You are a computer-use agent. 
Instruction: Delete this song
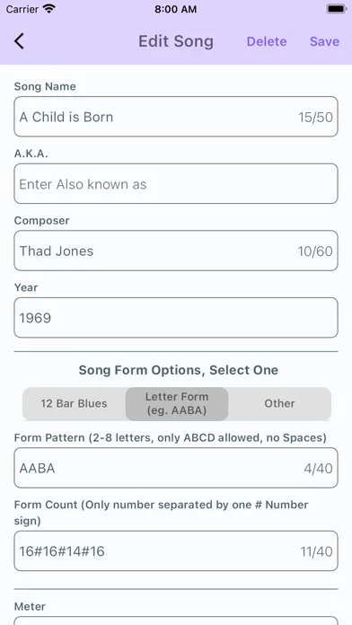point(267,41)
